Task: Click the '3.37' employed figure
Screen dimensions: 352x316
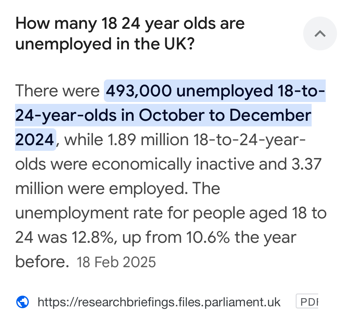Action: (306, 164)
